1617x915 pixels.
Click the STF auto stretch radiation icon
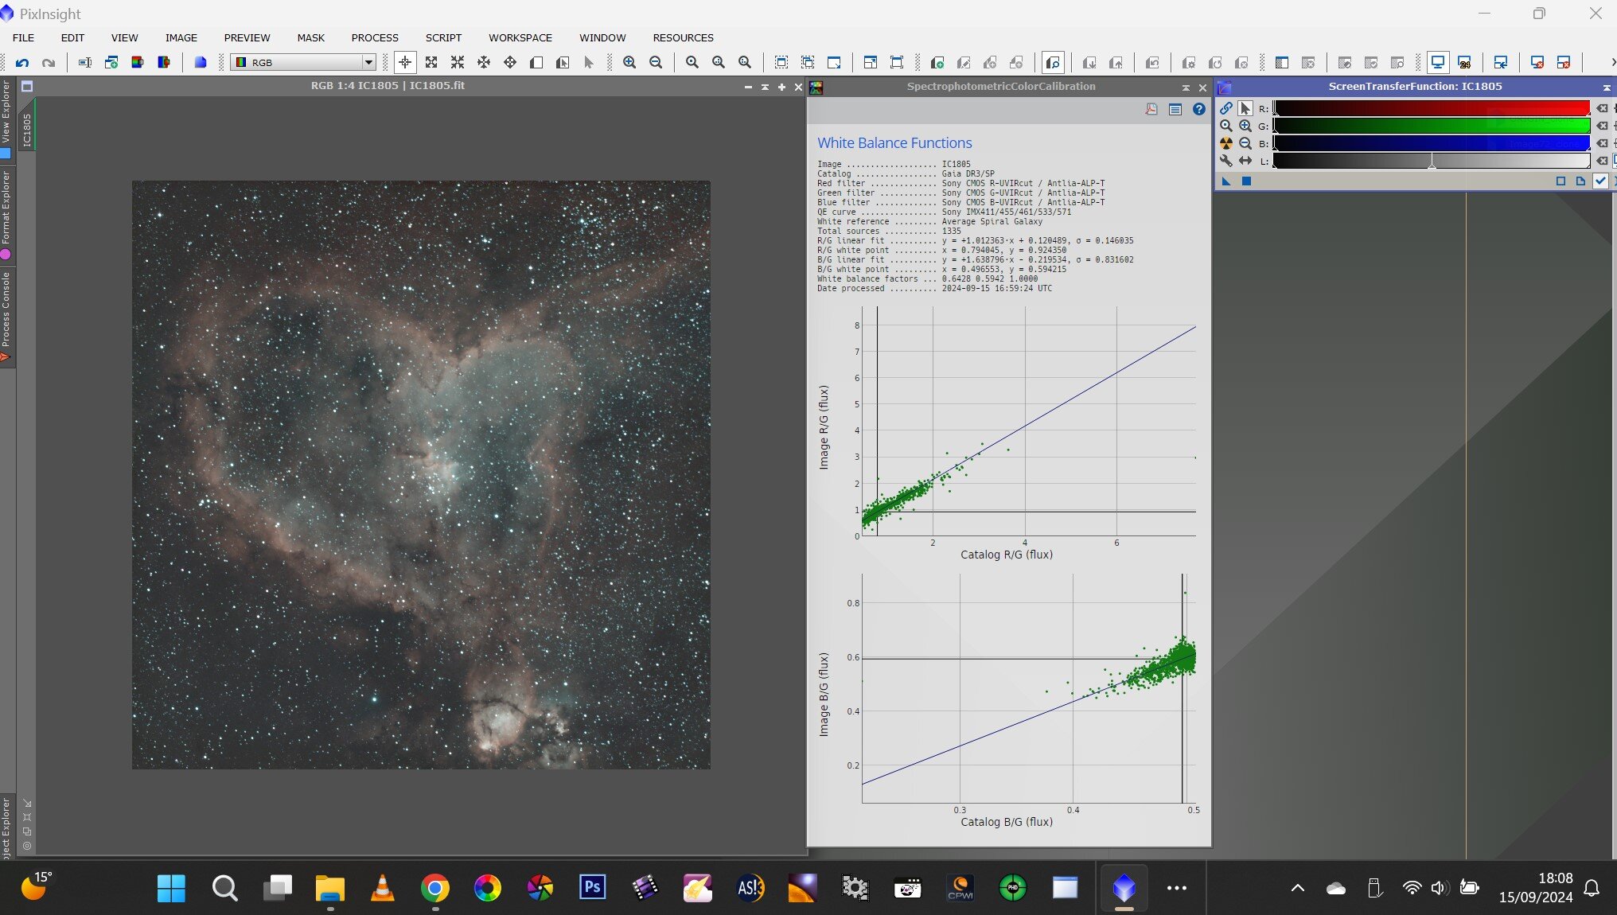click(x=1225, y=143)
